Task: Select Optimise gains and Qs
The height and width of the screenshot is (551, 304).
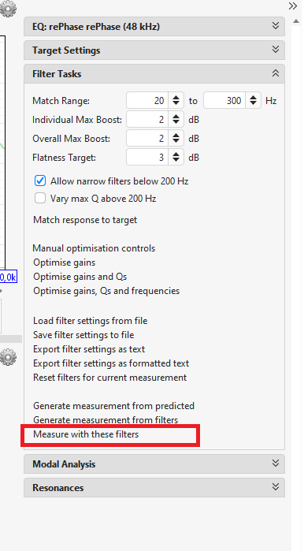Action: 80,277
